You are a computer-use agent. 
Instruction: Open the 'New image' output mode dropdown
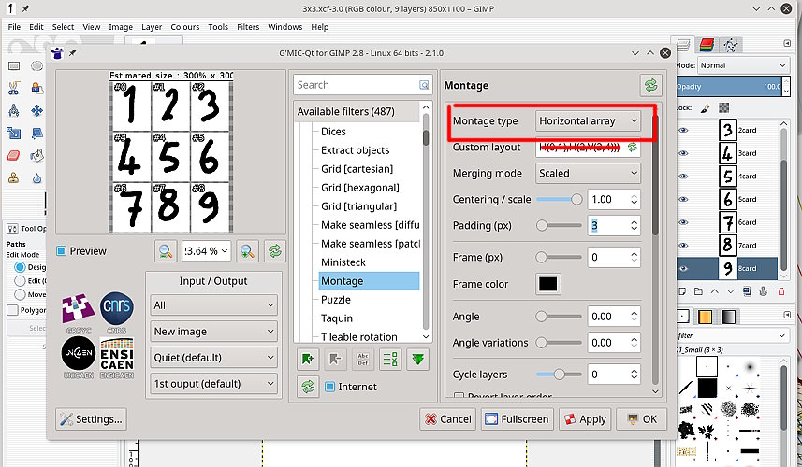[x=213, y=332]
